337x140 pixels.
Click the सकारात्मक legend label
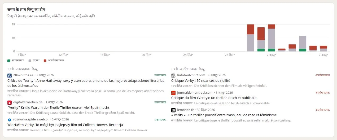click(x=18, y=61)
